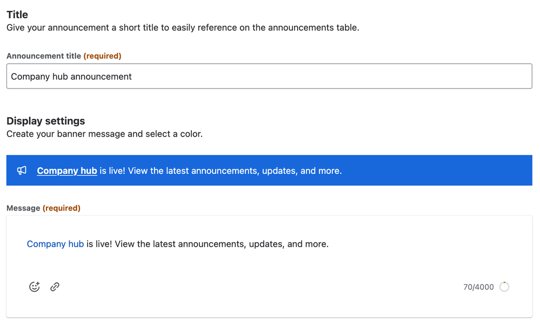This screenshot has width=540, height=333.
Task: Click Company hub link in message editor
Action: click(55, 244)
